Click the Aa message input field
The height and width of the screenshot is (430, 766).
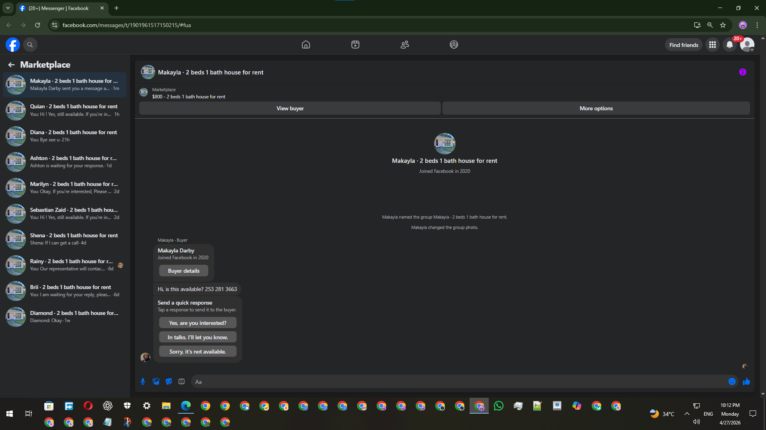point(459,381)
